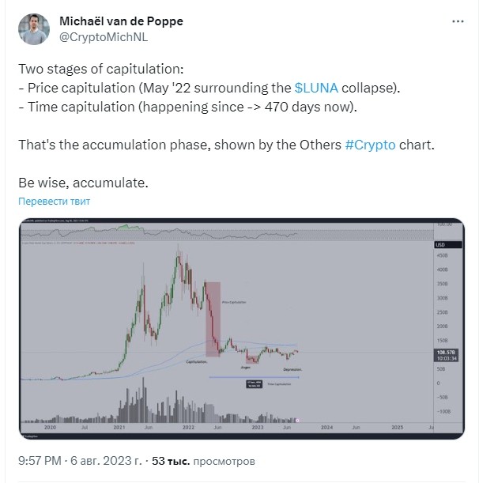Click the 108.57B price label on chart
The width and height of the screenshot is (479, 483).
[x=446, y=352]
